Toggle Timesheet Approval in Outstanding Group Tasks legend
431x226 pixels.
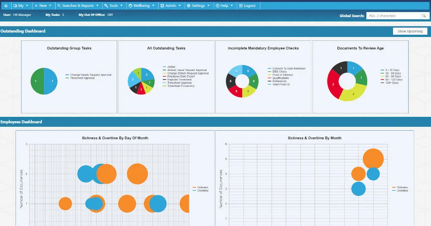tap(80, 78)
